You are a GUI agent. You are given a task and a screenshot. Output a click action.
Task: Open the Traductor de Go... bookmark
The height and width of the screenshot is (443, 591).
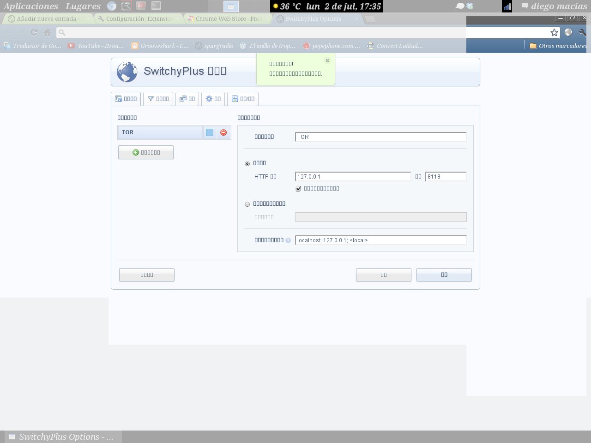pos(32,46)
